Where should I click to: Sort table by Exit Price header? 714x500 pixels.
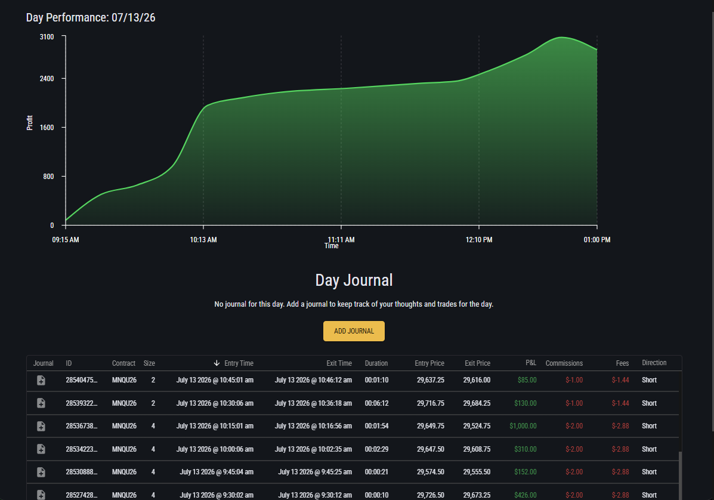[477, 363]
